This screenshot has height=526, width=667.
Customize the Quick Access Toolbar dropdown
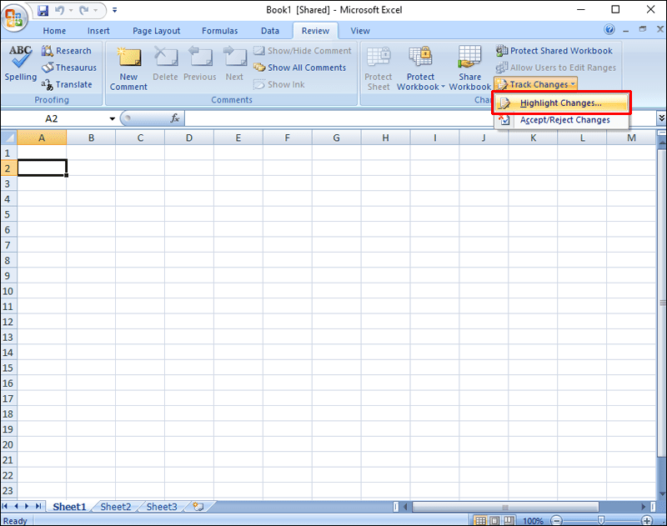click(114, 10)
